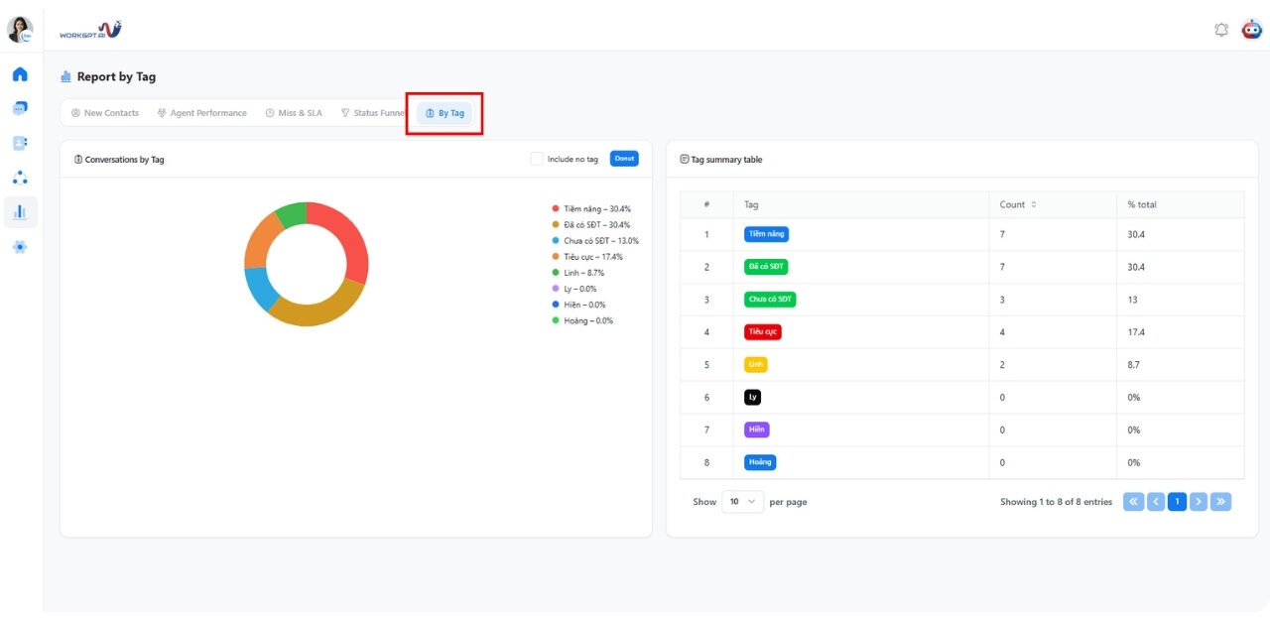Viewport: 1270px width, 618px height.
Task: Toggle Tiềm năng series in chart legend
Action: 595,209
